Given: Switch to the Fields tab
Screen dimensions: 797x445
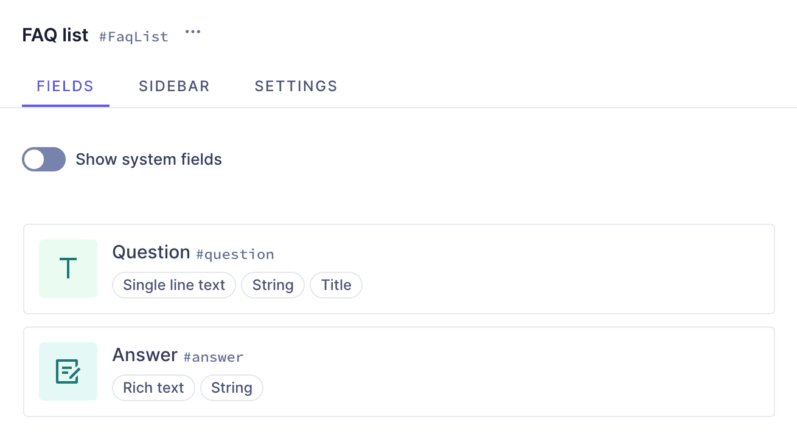Looking at the screenshot, I should 65,86.
